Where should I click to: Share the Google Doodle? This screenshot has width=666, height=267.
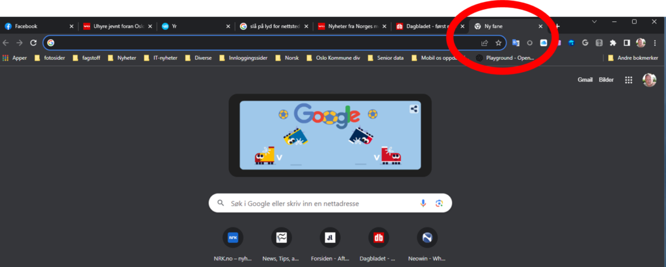click(x=414, y=109)
